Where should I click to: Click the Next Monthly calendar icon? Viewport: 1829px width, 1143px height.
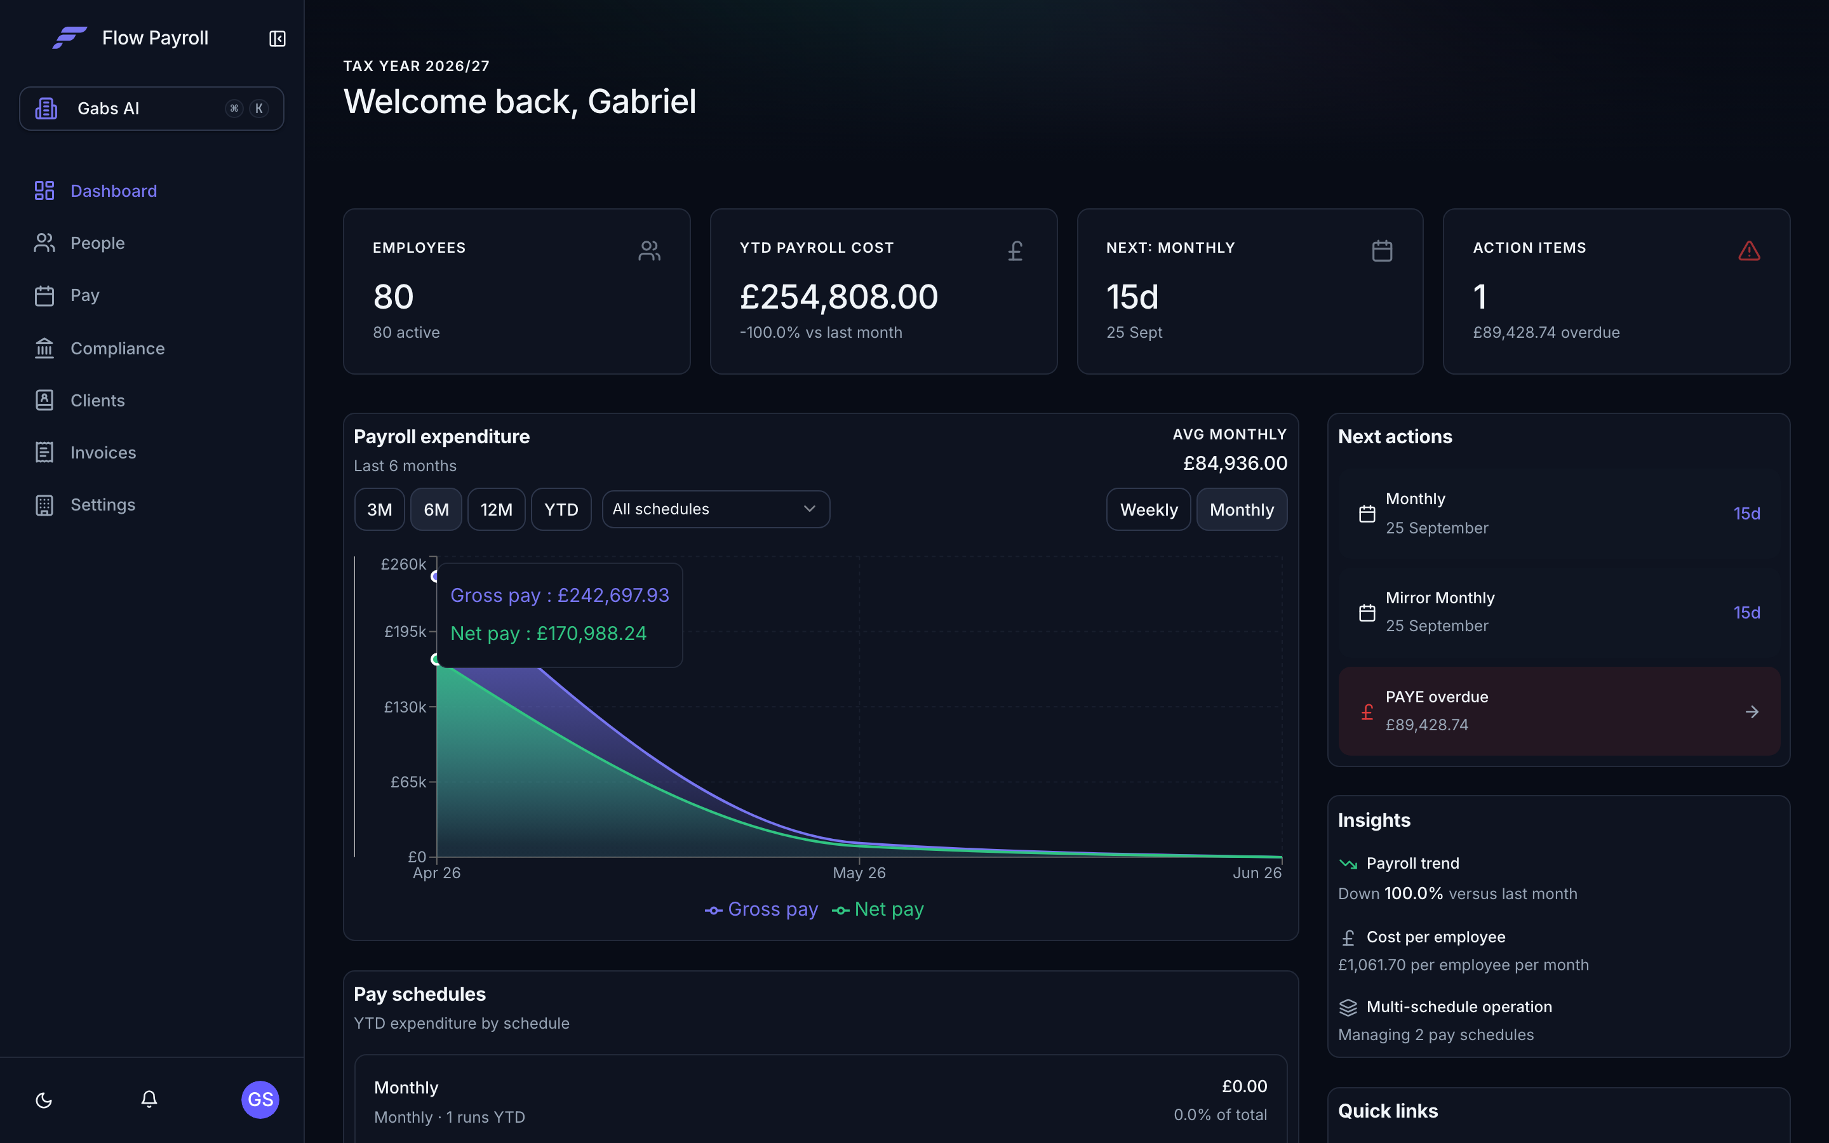(1383, 250)
